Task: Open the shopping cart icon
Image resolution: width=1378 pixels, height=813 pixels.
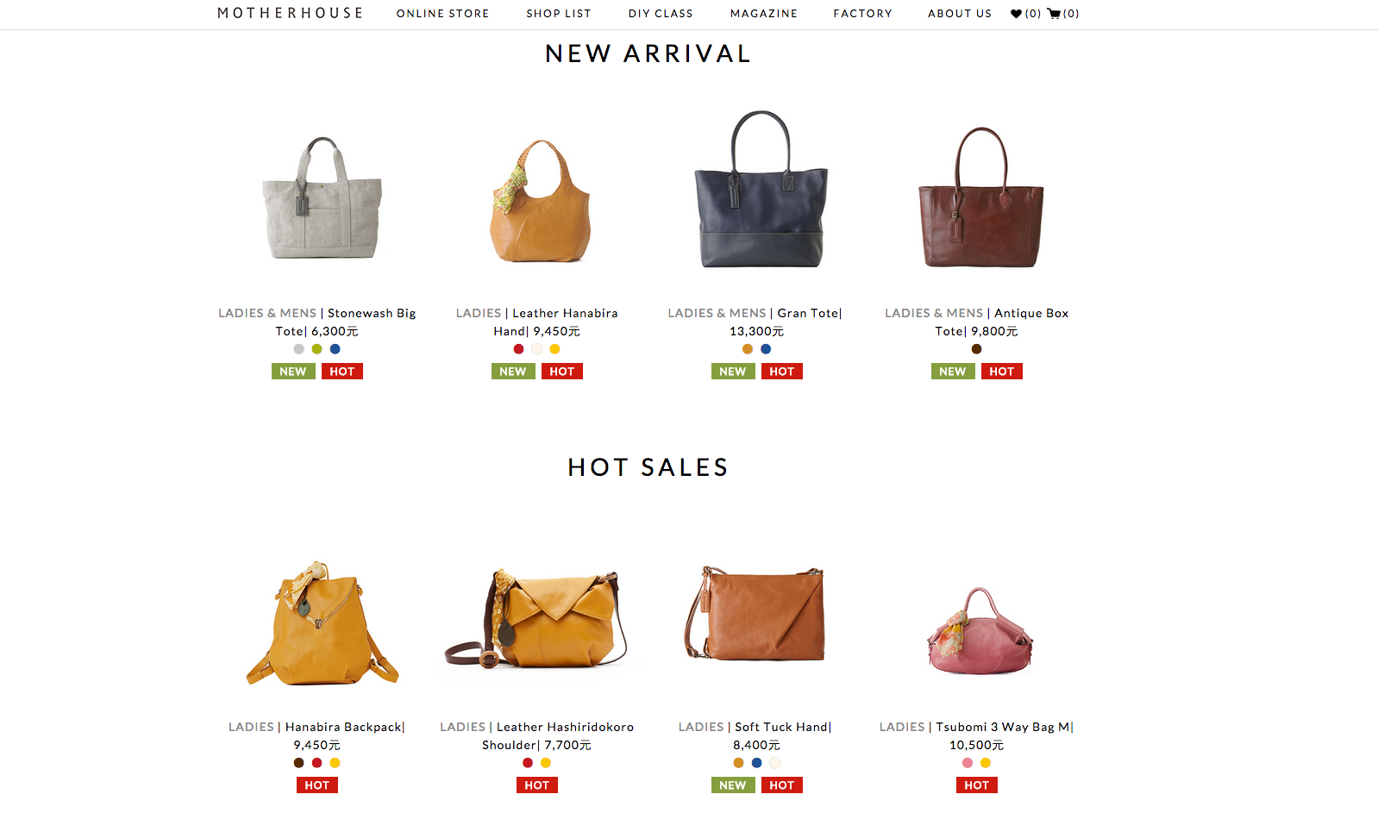Action: 1054,14
